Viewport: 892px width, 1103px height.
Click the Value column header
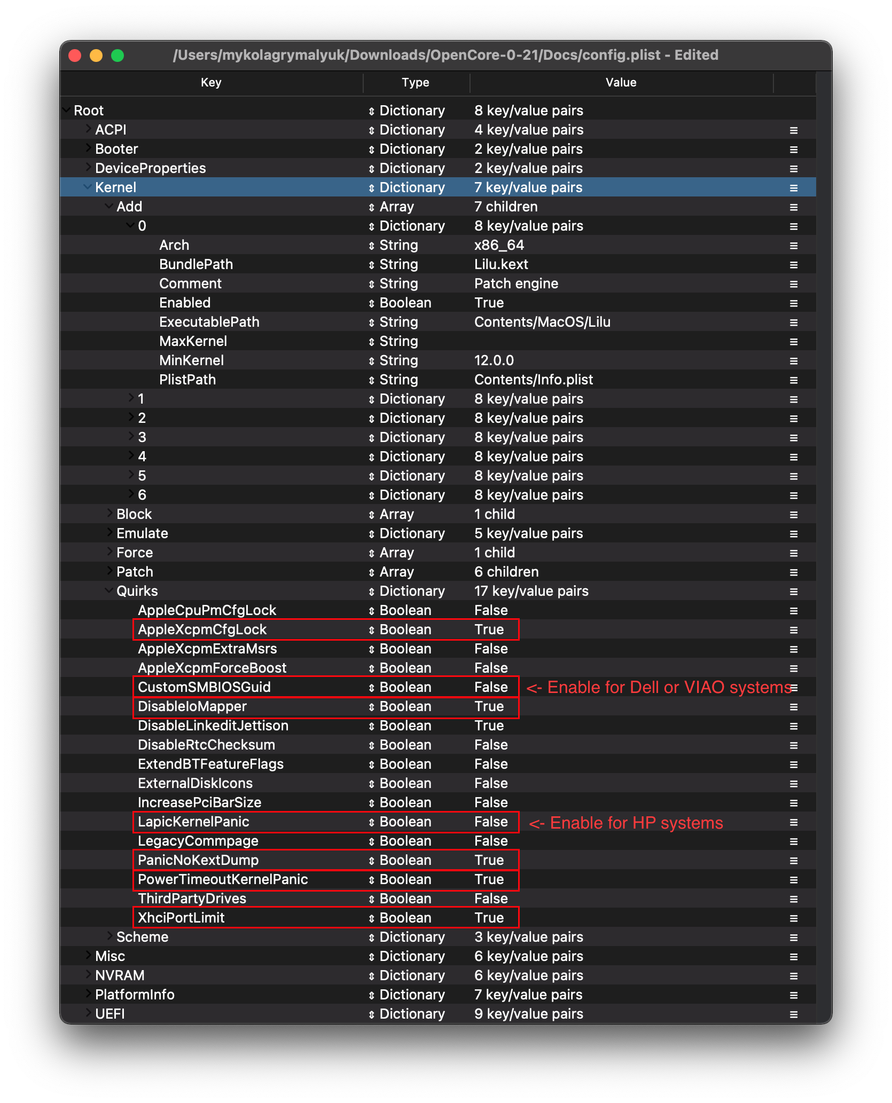tap(621, 82)
